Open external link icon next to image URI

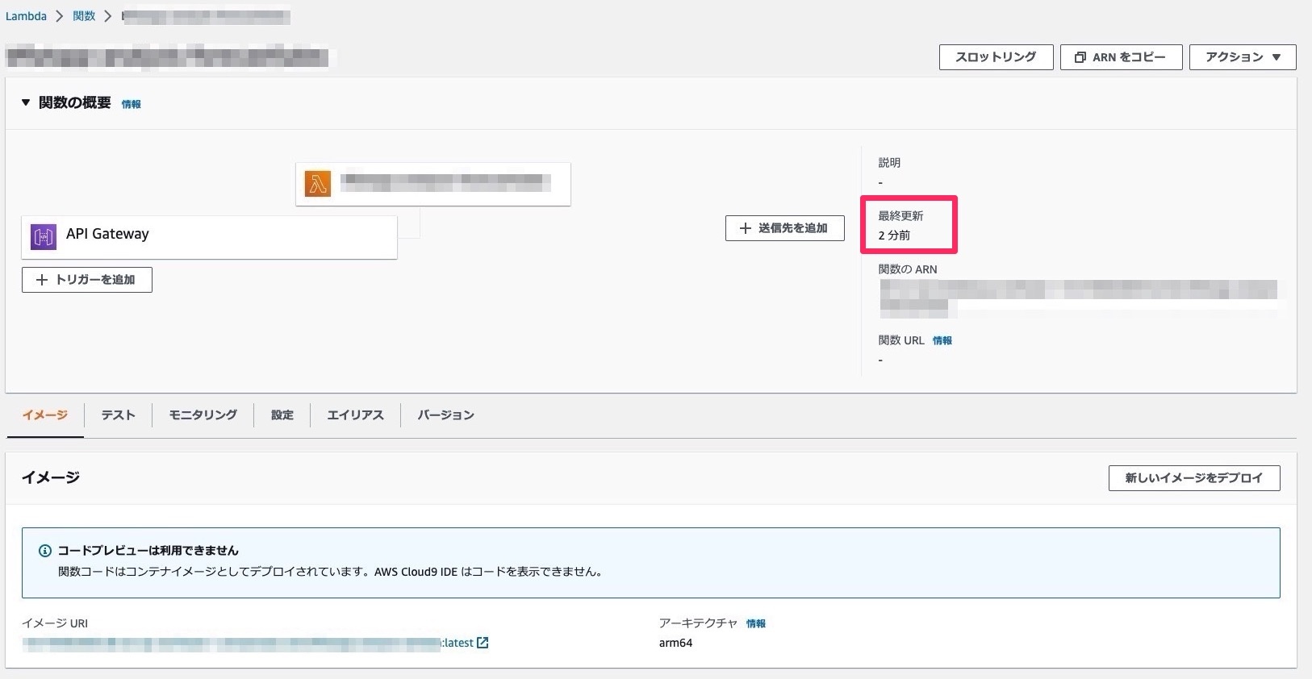(483, 643)
